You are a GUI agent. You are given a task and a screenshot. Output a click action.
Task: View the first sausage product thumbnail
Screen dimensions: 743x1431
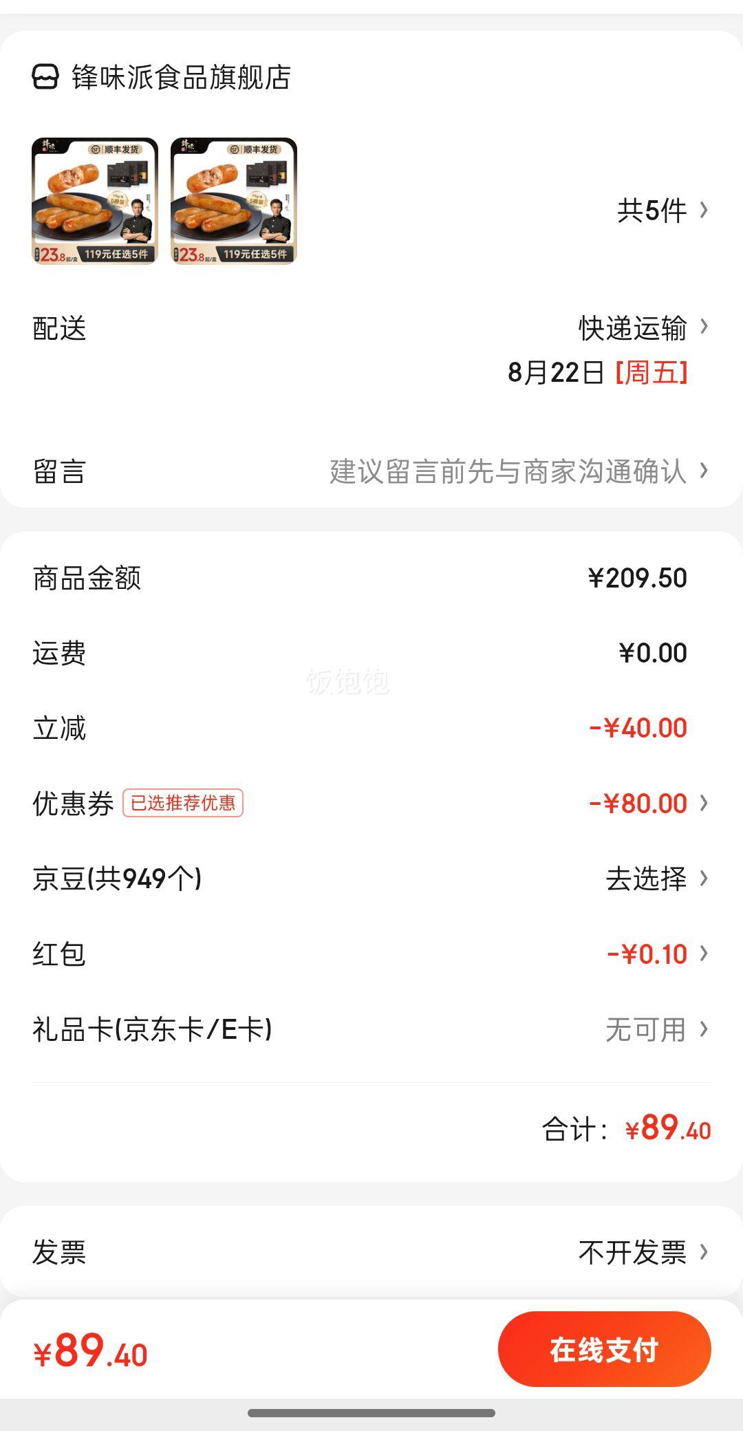coord(95,201)
